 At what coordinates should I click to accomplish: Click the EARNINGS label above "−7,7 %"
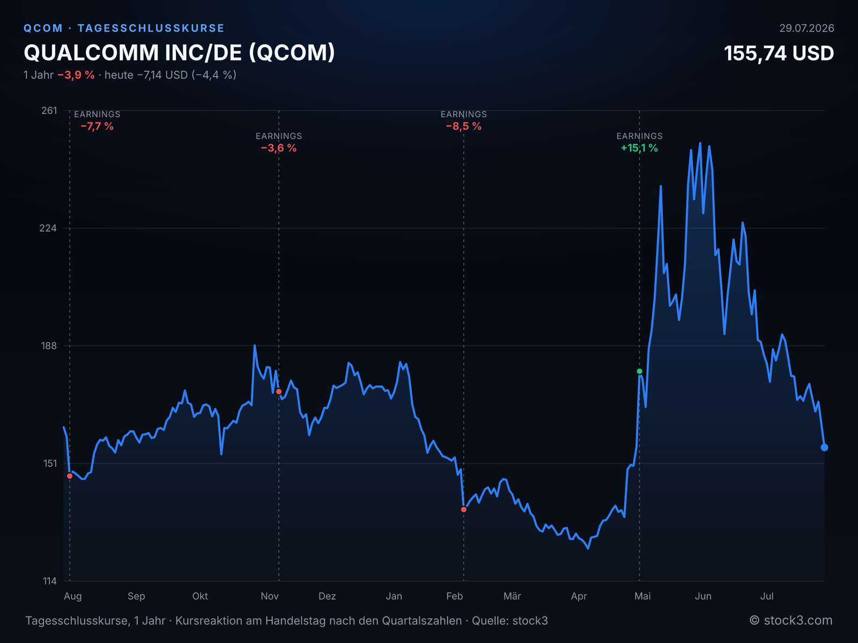click(x=97, y=114)
